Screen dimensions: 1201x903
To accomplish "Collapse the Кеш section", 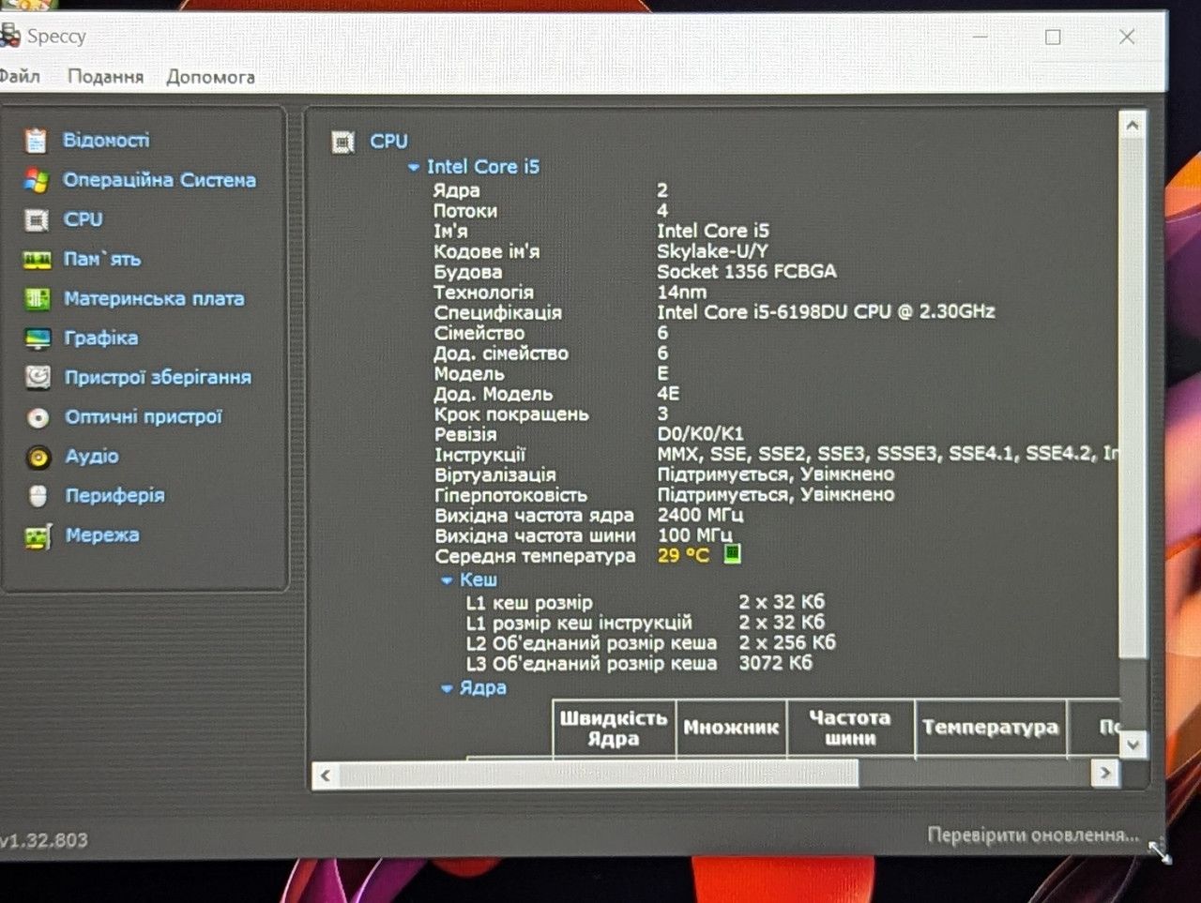I will (447, 580).
